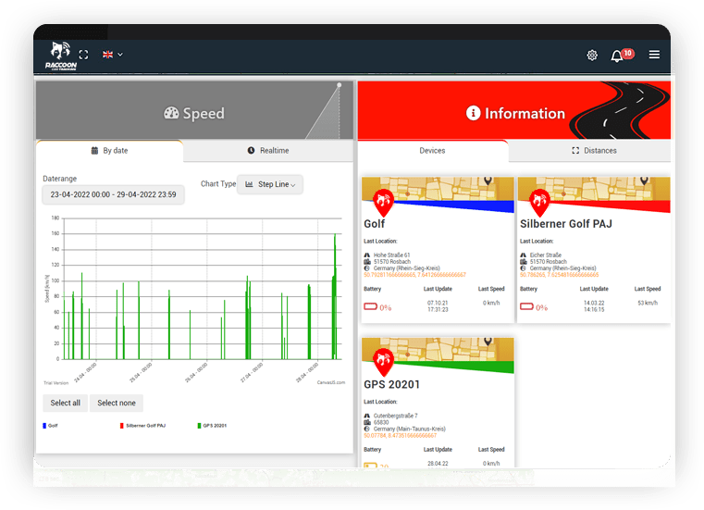Viewport: 704px width, 510px height.
Task: Click the GPS 20201 marker icon
Action: coord(380,357)
